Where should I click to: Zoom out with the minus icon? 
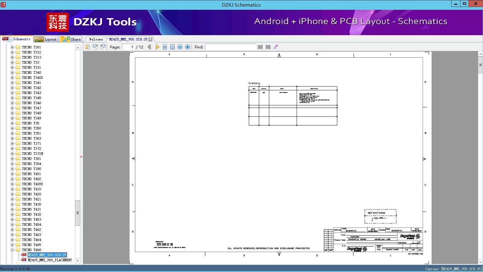(x=180, y=47)
